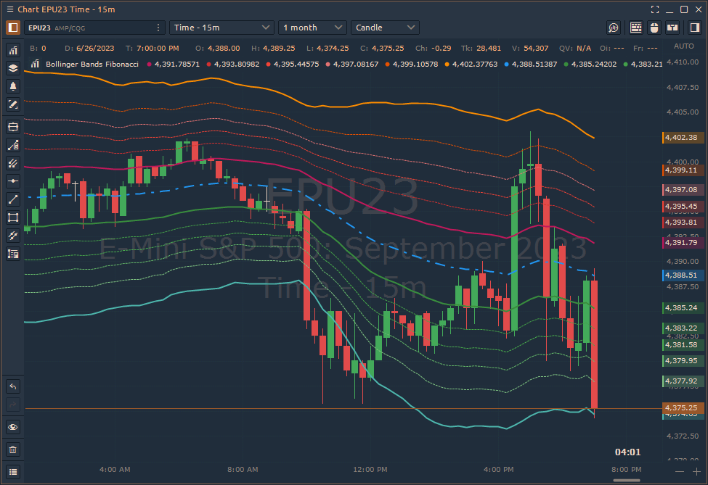Select the drawing pencil tool
This screenshot has height=485, width=708.
[12, 105]
